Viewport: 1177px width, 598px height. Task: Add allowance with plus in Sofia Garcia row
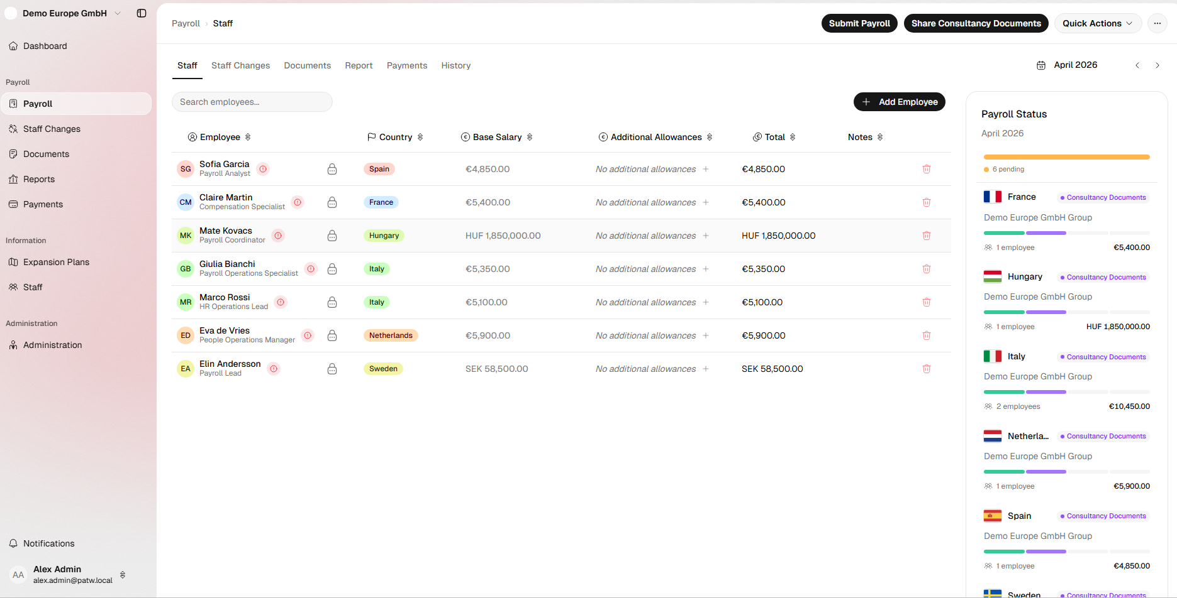coord(706,169)
